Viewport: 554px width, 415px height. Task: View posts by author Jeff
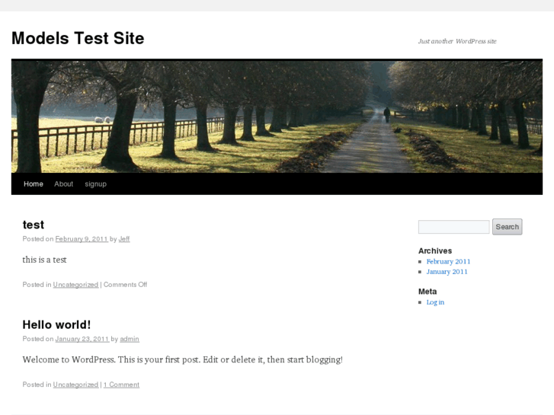click(x=124, y=239)
